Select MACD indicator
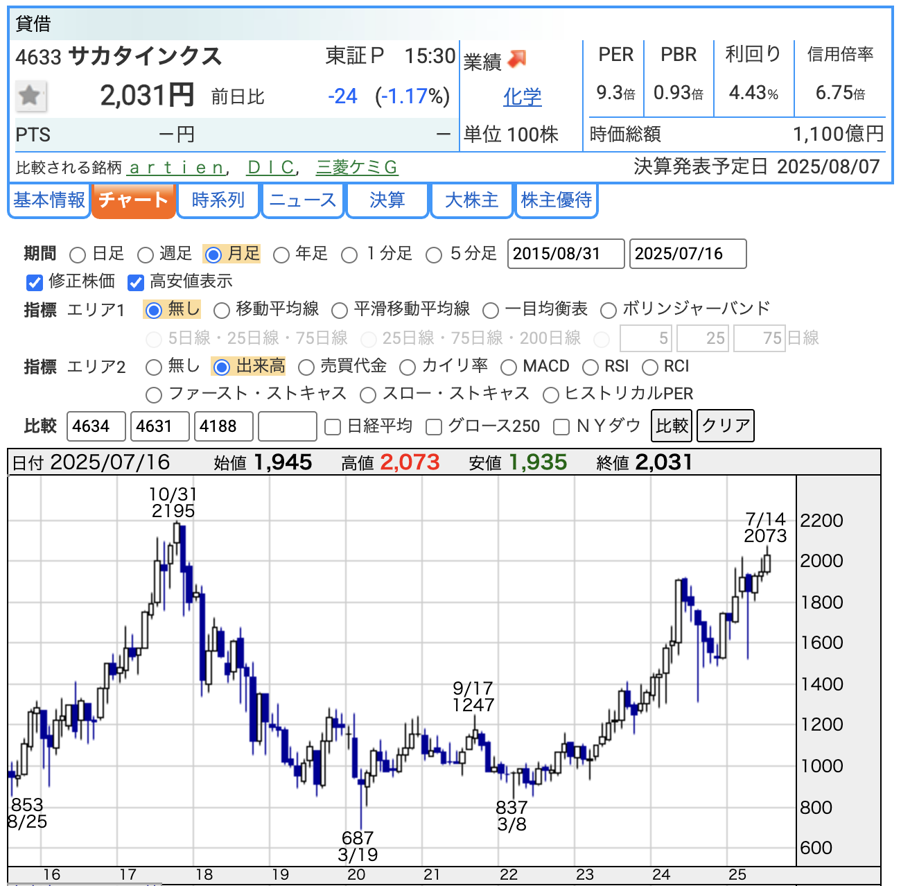This screenshot has height=886, width=901. tap(509, 367)
